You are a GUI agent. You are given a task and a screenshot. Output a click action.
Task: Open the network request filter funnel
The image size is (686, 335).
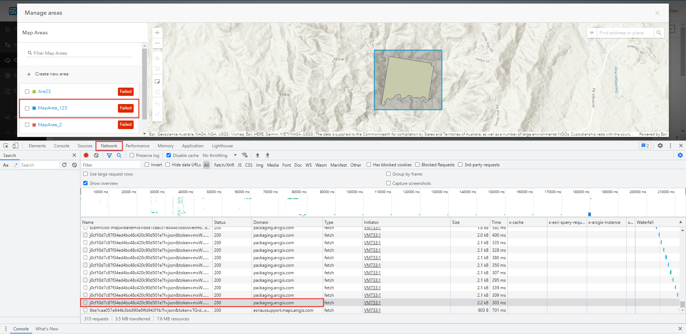coord(109,155)
